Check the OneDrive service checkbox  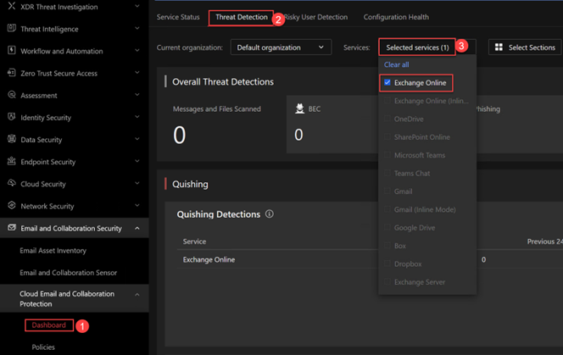387,119
